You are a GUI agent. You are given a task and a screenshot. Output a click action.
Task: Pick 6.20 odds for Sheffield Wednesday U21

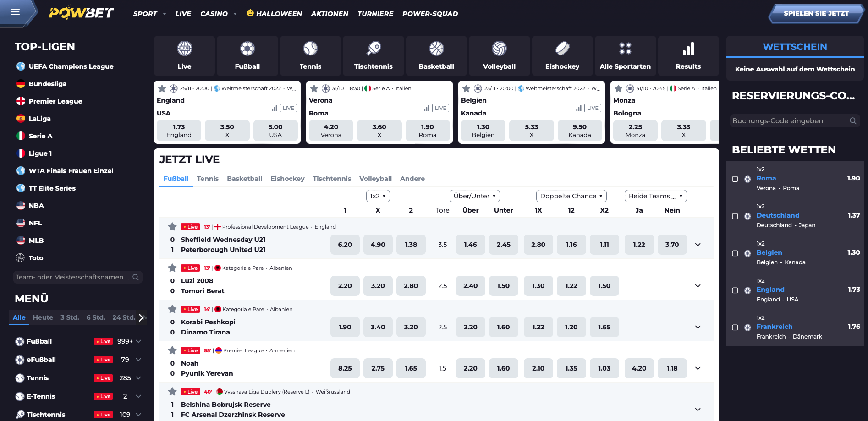(345, 245)
